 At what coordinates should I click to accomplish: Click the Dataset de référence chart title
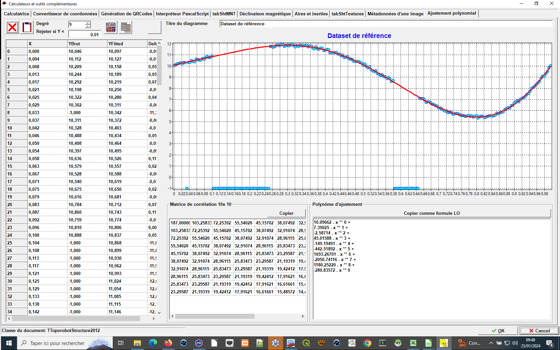(359, 36)
